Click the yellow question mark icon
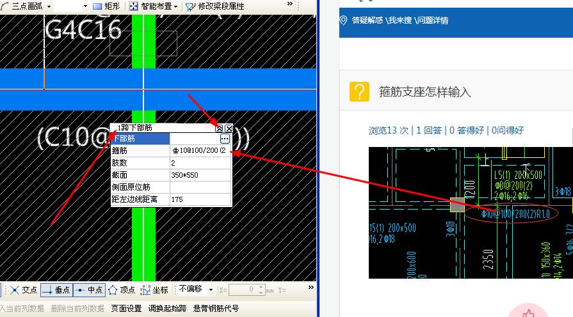Image resolution: width=573 pixels, height=317 pixels. tap(360, 91)
